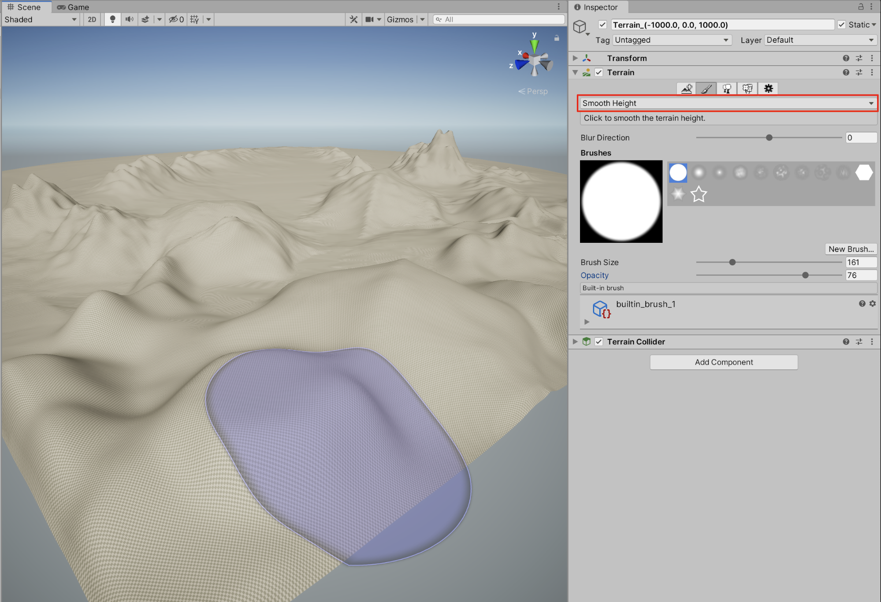Open the Smooth Height tool dropdown
Viewport: 881px width, 602px height.
[x=727, y=103]
